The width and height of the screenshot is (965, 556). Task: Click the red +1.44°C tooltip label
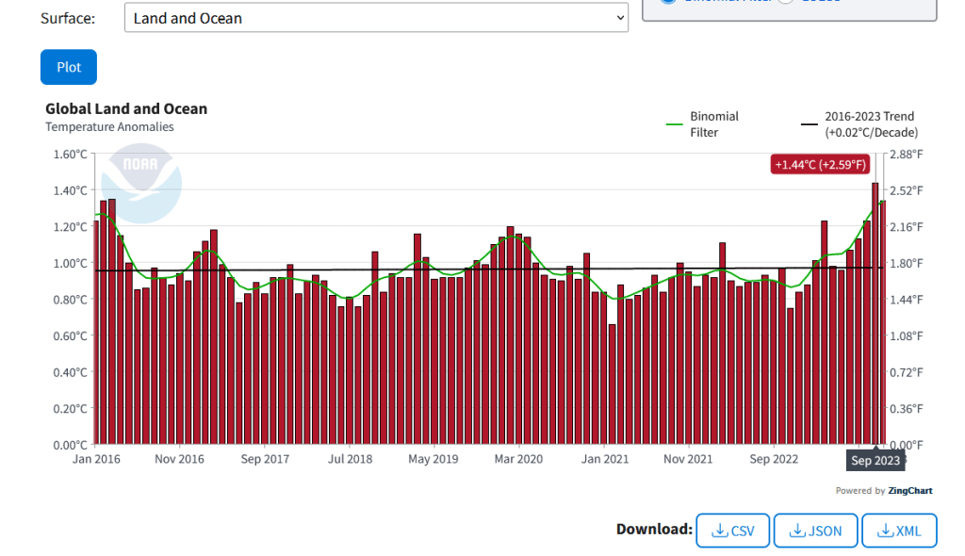(x=819, y=165)
